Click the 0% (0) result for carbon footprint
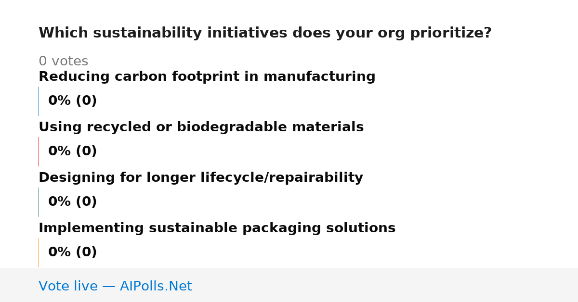The image size is (578, 302). point(72,101)
